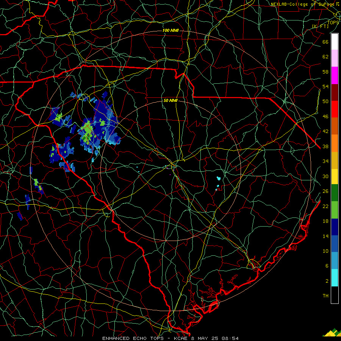The height and width of the screenshot is (341, 341).
Task: Click the legend value "62"
Action: (325, 57)
